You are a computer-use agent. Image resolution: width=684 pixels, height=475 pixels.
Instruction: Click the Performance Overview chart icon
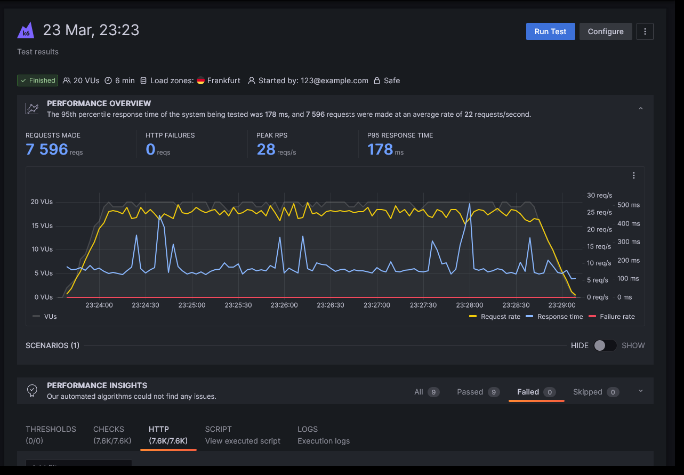32,109
